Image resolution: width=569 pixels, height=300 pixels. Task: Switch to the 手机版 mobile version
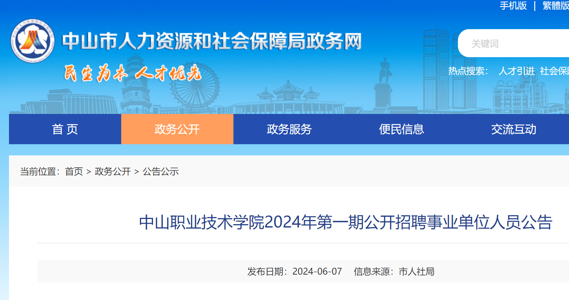(513, 6)
